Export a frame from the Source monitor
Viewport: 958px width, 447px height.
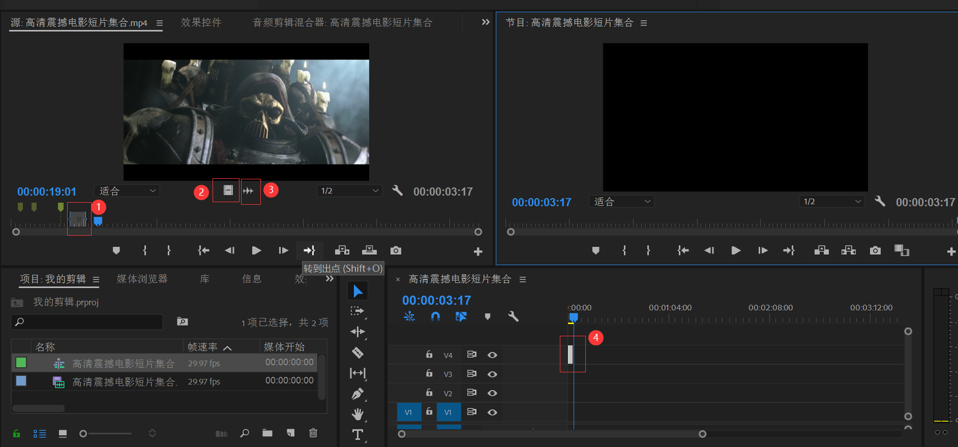396,251
